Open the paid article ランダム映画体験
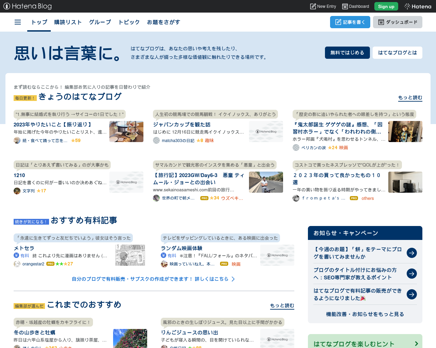The image size is (436, 348). (182, 248)
